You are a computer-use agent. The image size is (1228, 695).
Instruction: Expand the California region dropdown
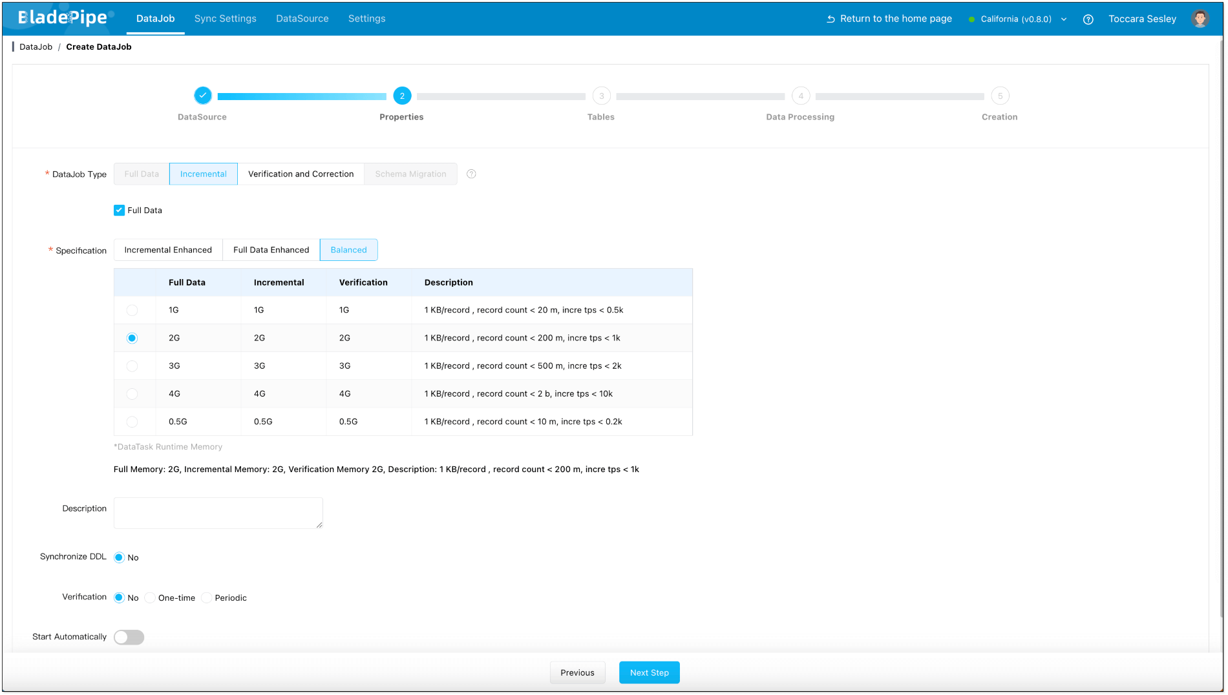(1064, 19)
